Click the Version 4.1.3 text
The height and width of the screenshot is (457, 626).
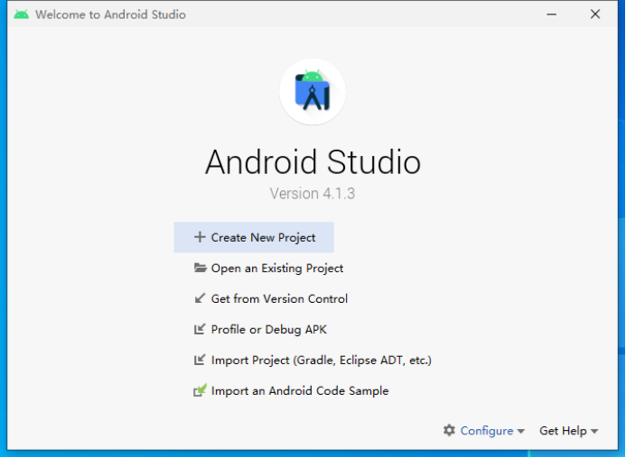tap(313, 194)
